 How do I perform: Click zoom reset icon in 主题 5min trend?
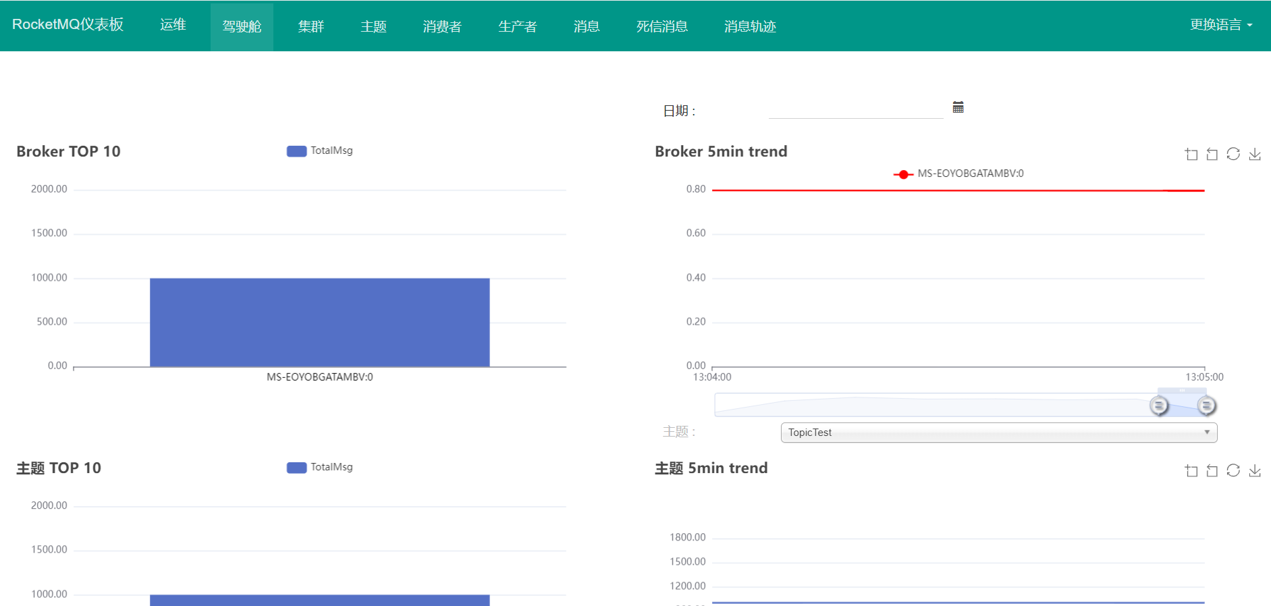point(1212,471)
